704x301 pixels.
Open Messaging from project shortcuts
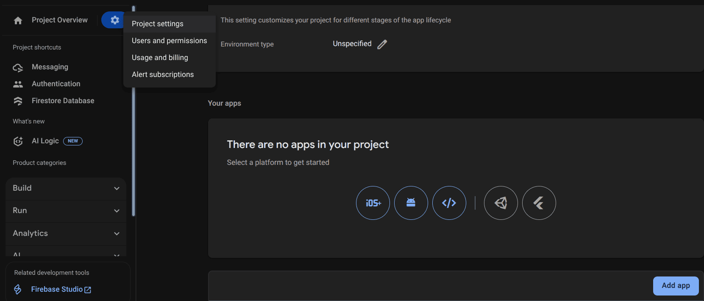click(x=50, y=67)
